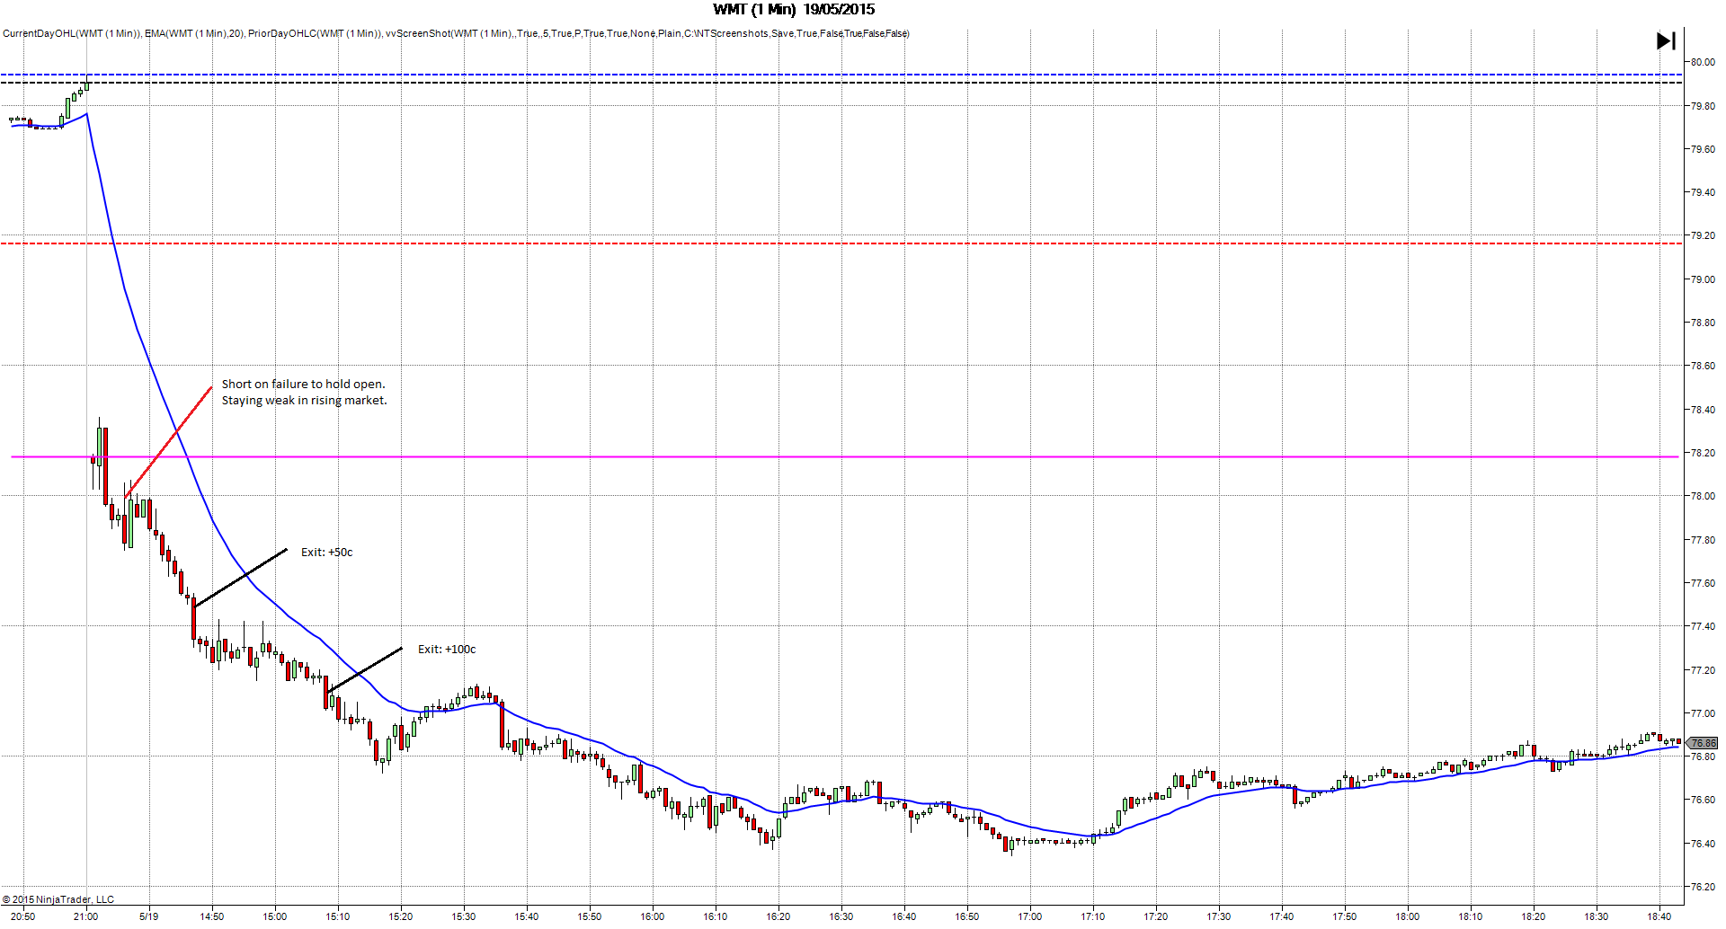1726x929 pixels.
Task: Click the 18:00 time axis label
Action: tap(1408, 916)
